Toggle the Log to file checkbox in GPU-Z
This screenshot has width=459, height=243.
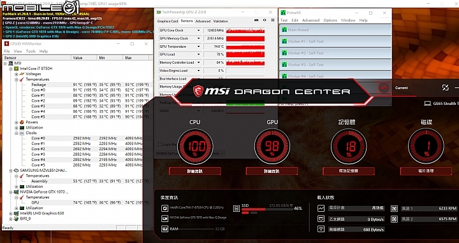160,144
